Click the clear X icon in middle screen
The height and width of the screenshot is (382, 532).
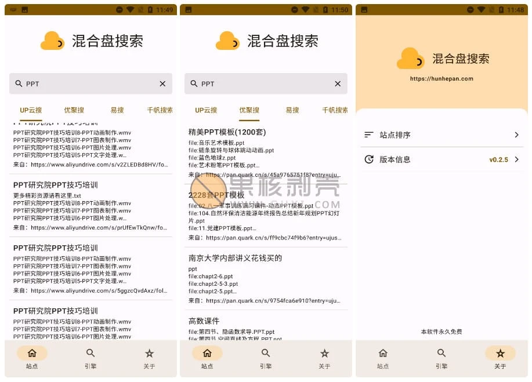click(338, 83)
